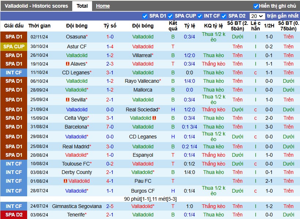
Task: Uncheck the INT CF filter checkbox
Action: click(x=200, y=16)
